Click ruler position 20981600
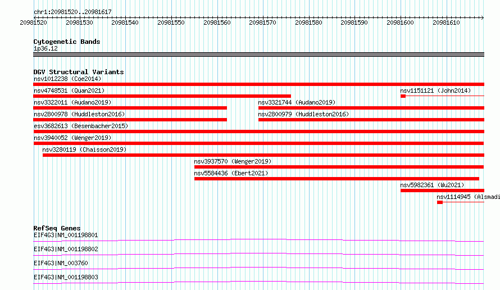Screen dimensions: 500x290 click(x=400, y=22)
